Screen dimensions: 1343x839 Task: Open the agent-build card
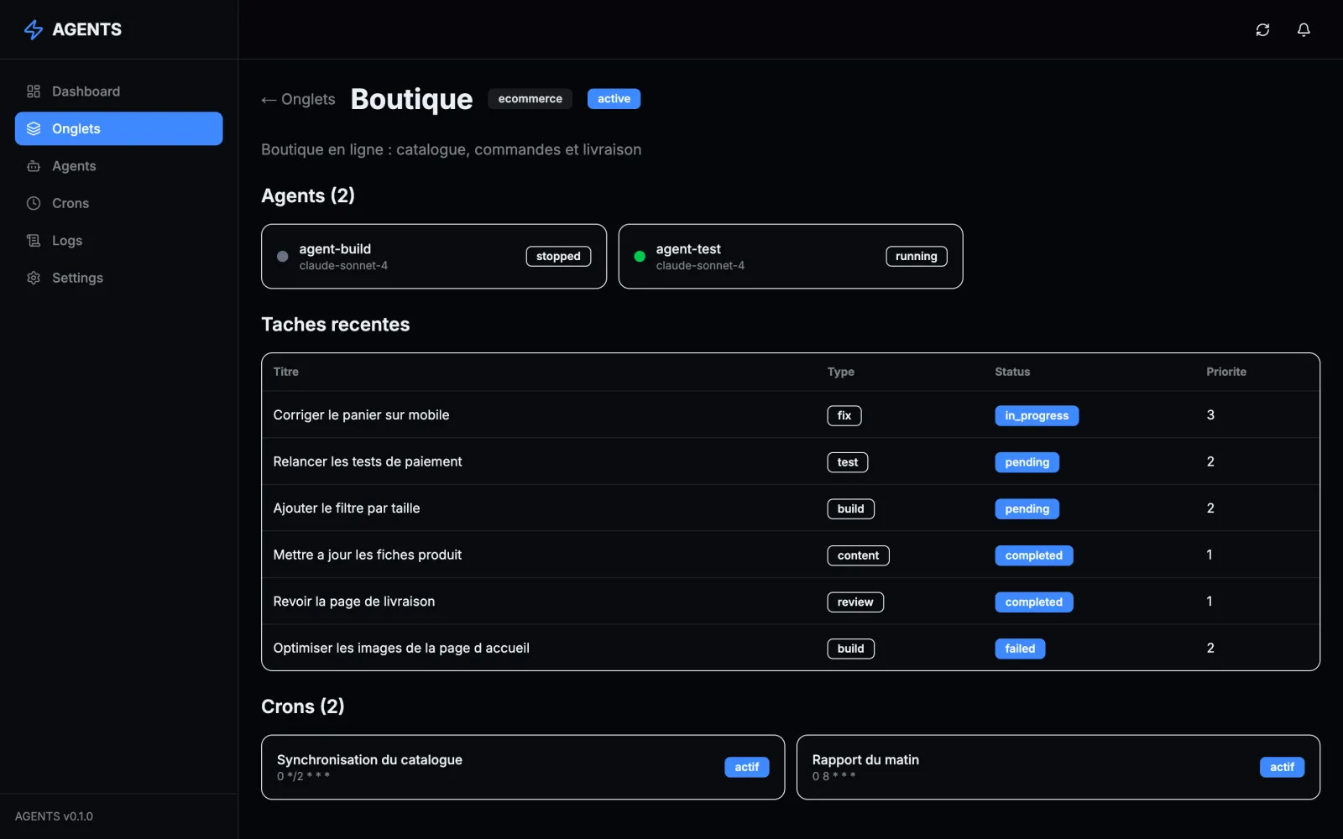click(434, 257)
